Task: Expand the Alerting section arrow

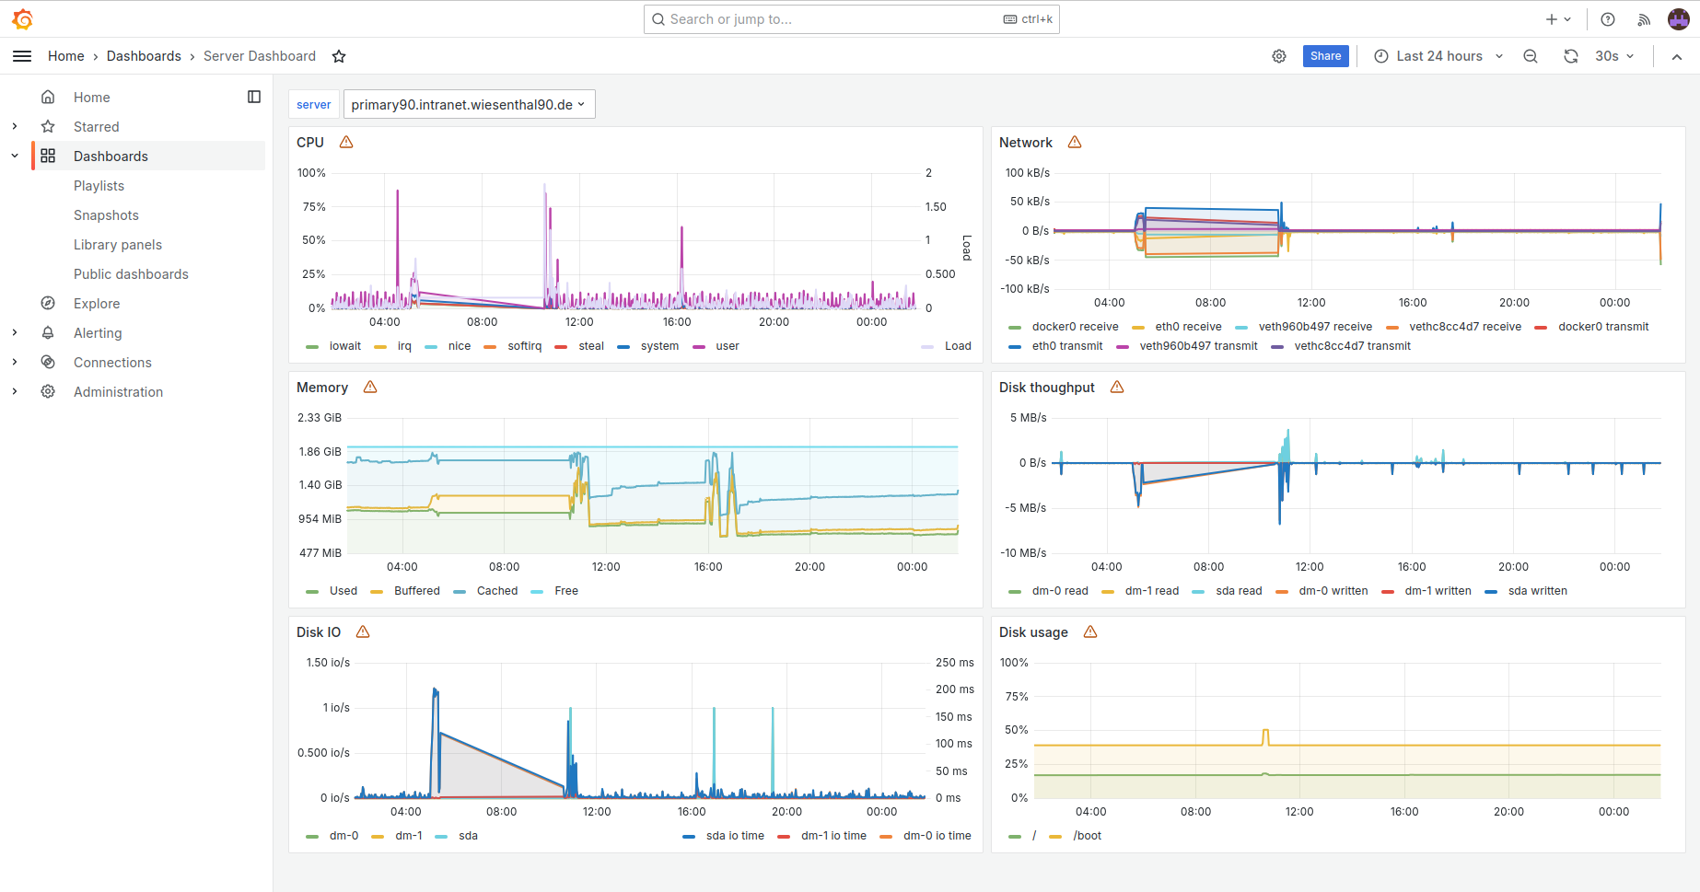Action: tap(15, 332)
